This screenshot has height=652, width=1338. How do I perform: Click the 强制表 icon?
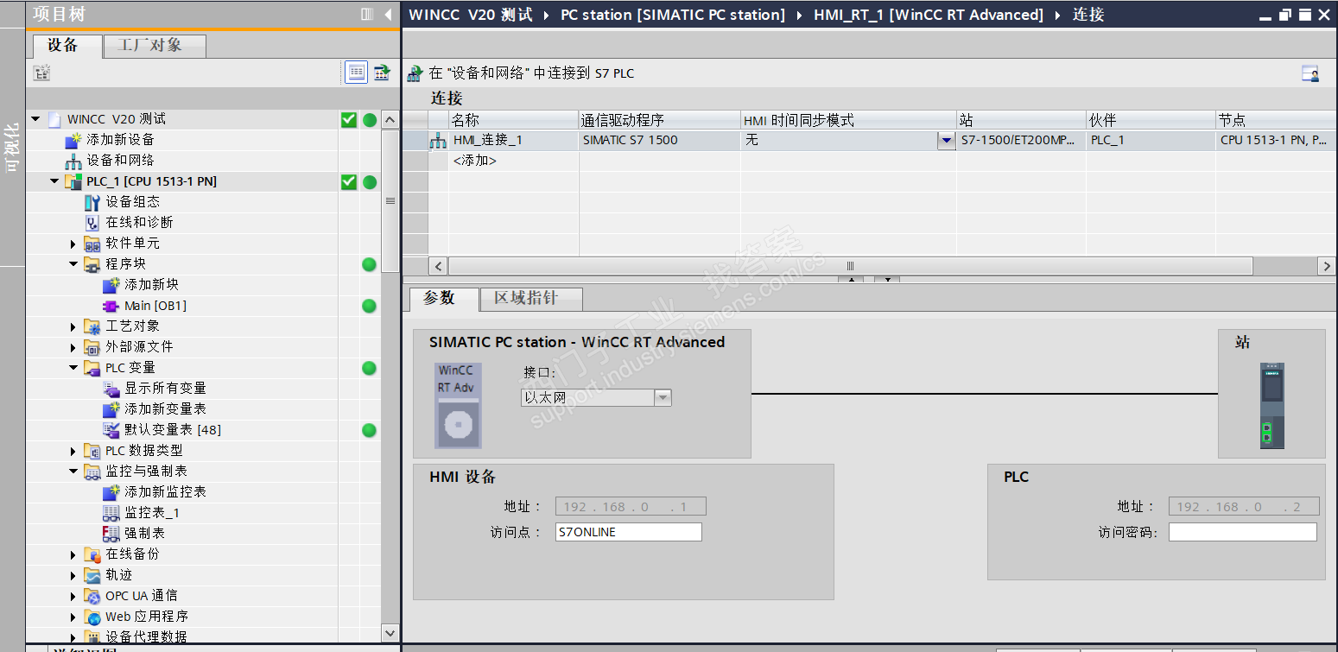[x=111, y=534]
